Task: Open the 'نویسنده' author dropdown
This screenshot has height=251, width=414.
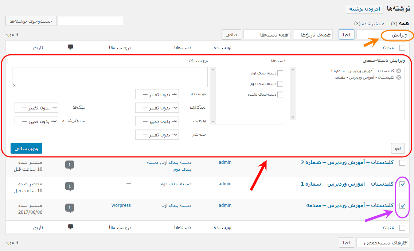Action: (x=157, y=94)
